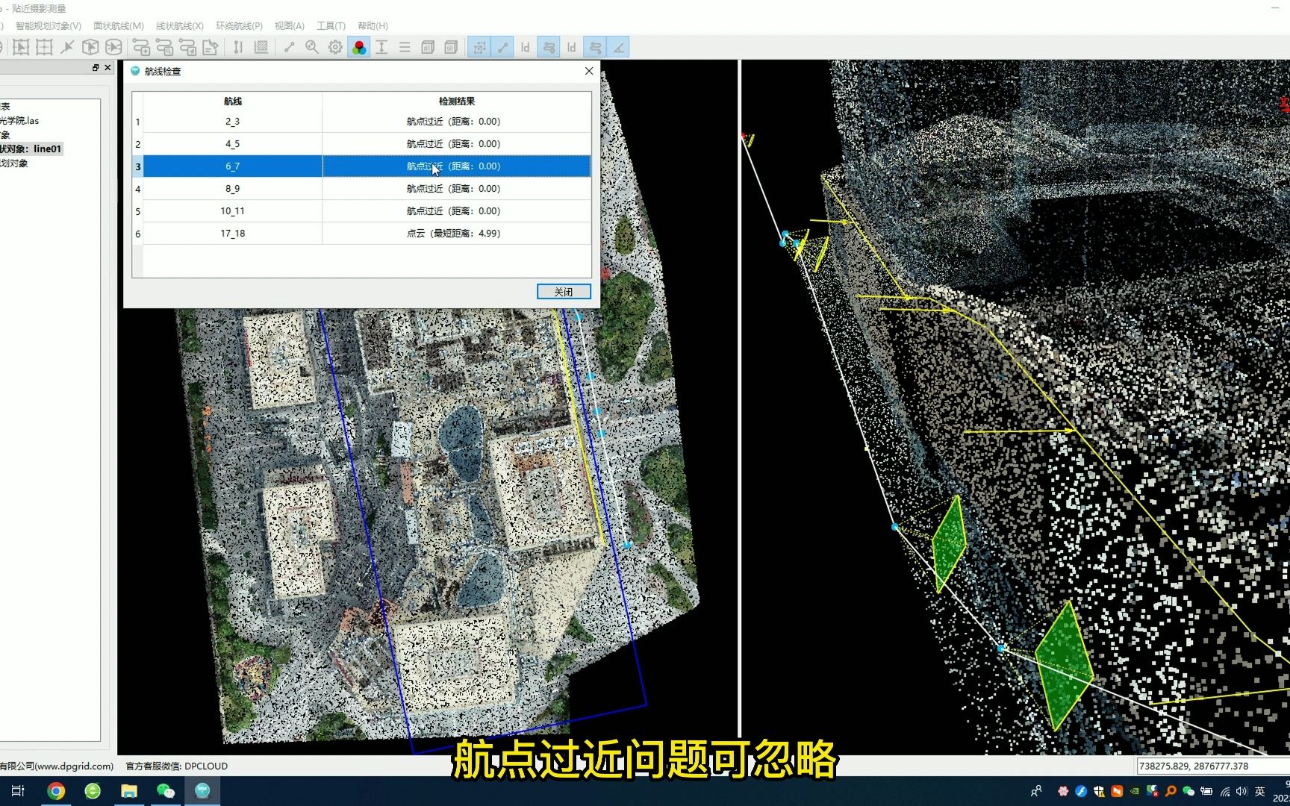Click the cube with arrow toolbar icon

[90, 47]
